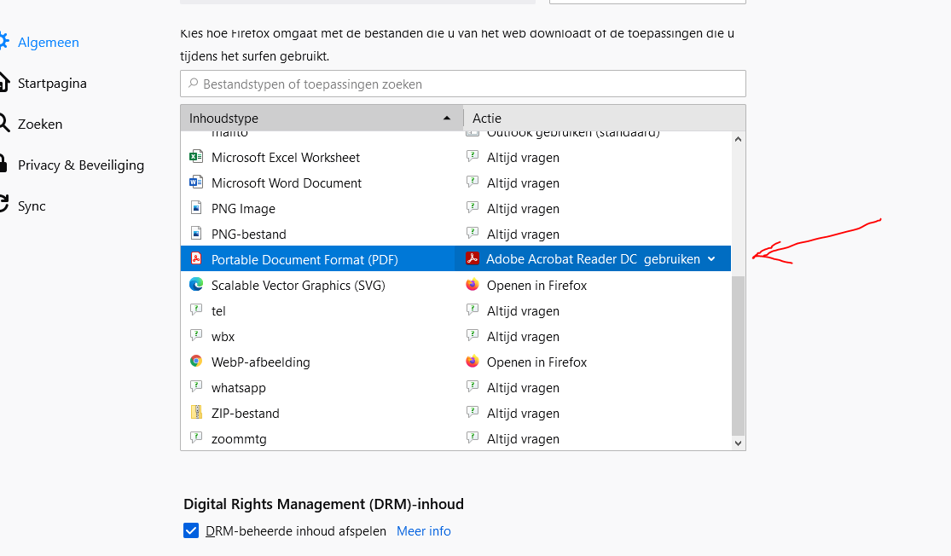
Task: Sort by the Actie column header
Action: tap(604, 118)
